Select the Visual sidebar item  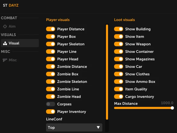tap(20, 43)
